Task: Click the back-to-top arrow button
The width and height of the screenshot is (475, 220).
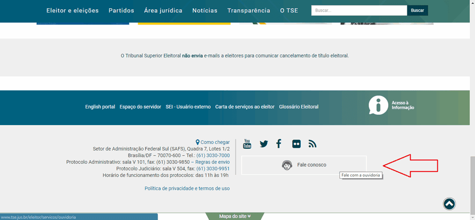Action: tap(449, 204)
